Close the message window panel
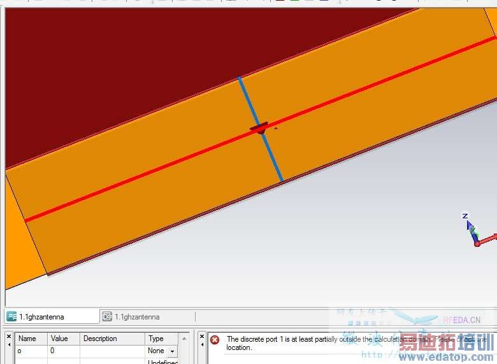Image resolution: width=497 pixels, height=364 pixels. tap(202, 337)
